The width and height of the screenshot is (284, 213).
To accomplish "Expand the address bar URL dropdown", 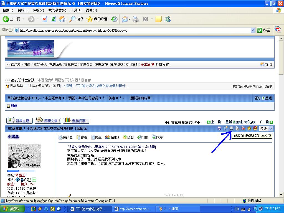I will pos(253,30).
